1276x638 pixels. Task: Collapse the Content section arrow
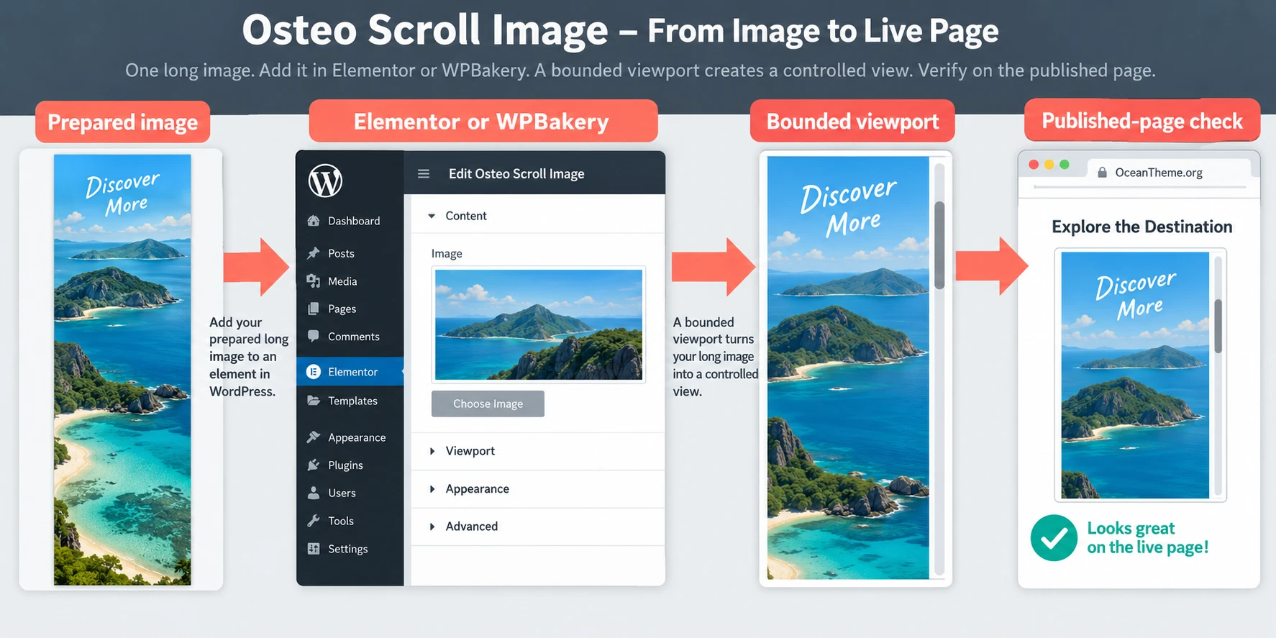click(432, 216)
